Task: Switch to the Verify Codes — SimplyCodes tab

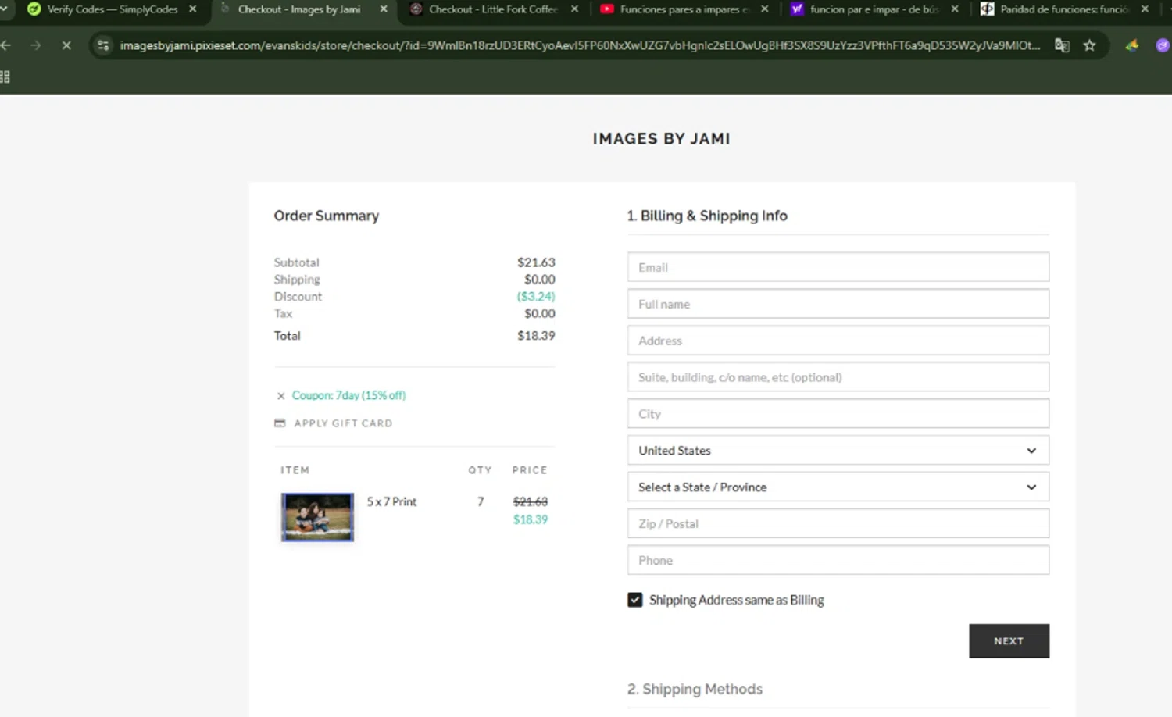Action: coord(113,9)
